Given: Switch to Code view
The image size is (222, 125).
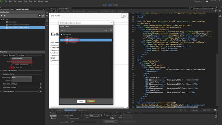Looking at the screenshot, I should (105, 5).
